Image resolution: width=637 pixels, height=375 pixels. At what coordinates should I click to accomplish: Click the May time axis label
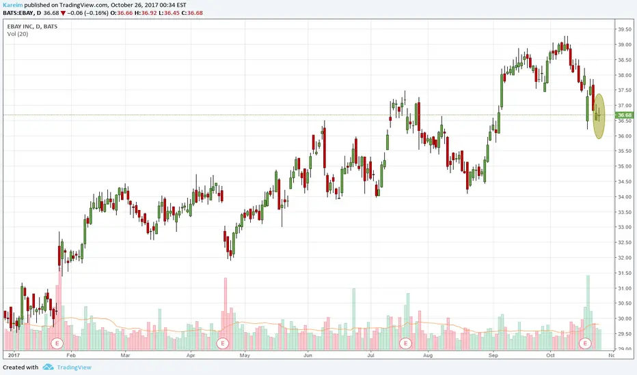click(245, 355)
